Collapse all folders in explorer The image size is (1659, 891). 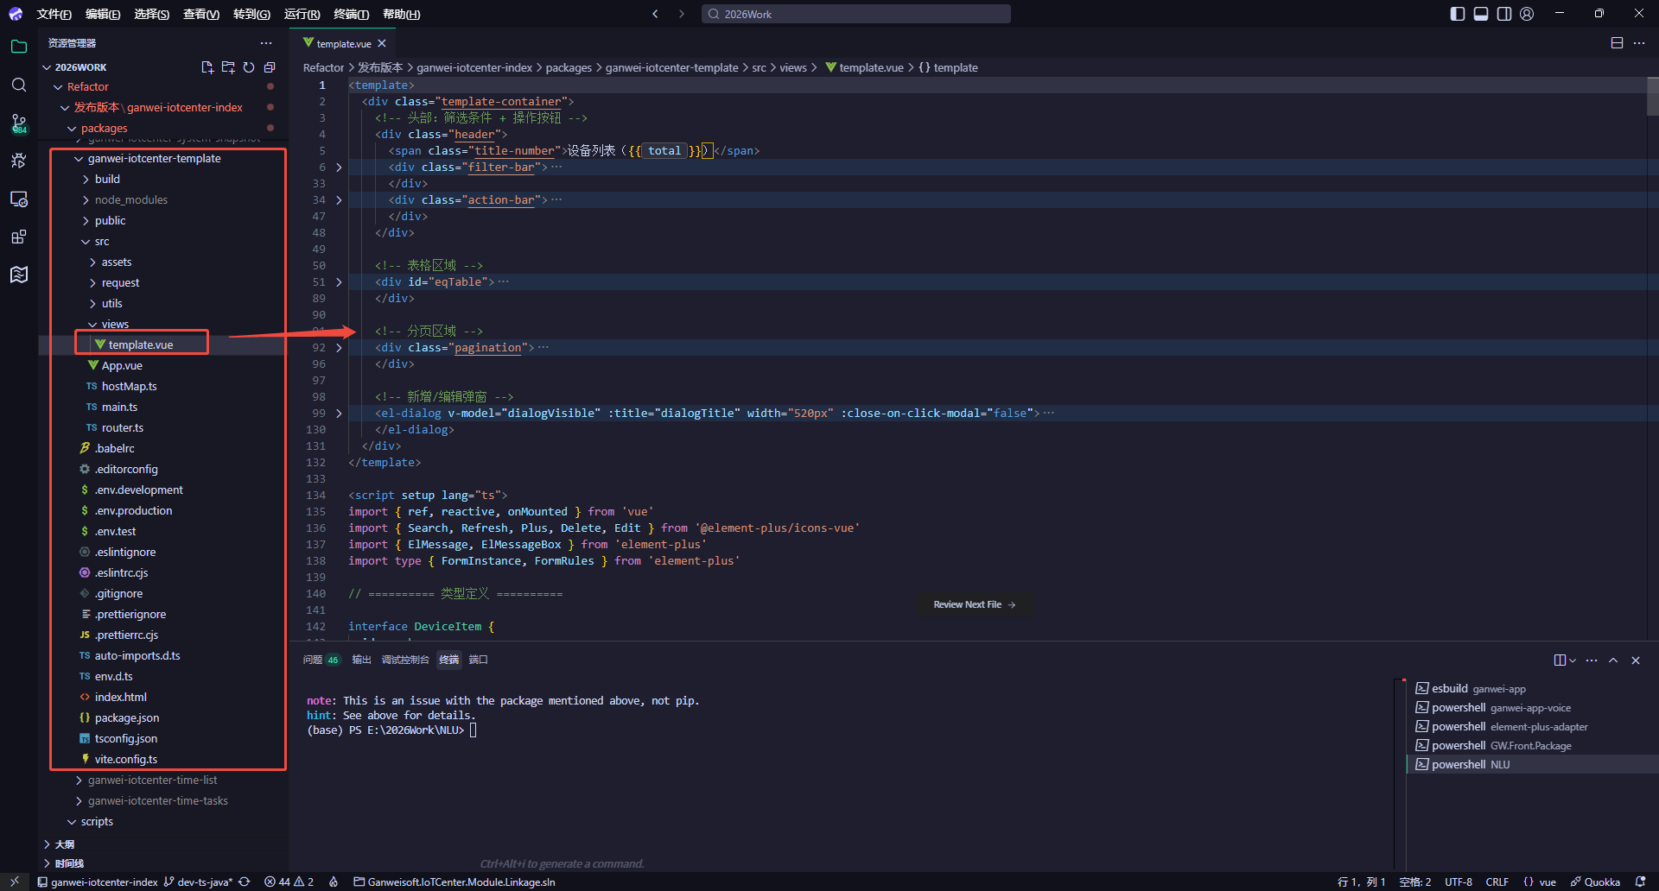(270, 66)
